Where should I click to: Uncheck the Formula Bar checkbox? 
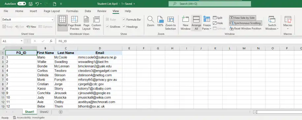(124, 19)
